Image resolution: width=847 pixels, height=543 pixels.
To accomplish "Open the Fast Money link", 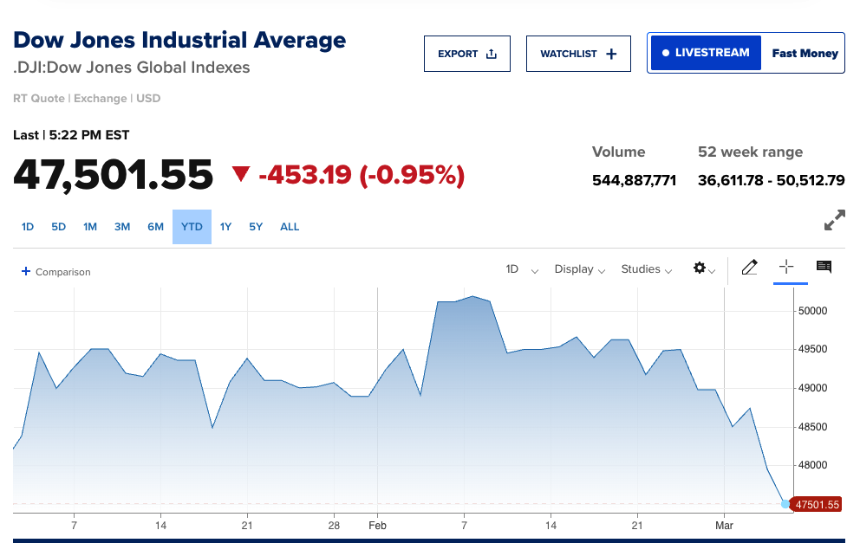I will pyautogui.click(x=805, y=53).
